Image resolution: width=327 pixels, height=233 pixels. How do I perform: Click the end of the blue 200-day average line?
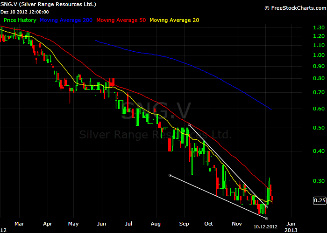pyautogui.click(x=270, y=109)
